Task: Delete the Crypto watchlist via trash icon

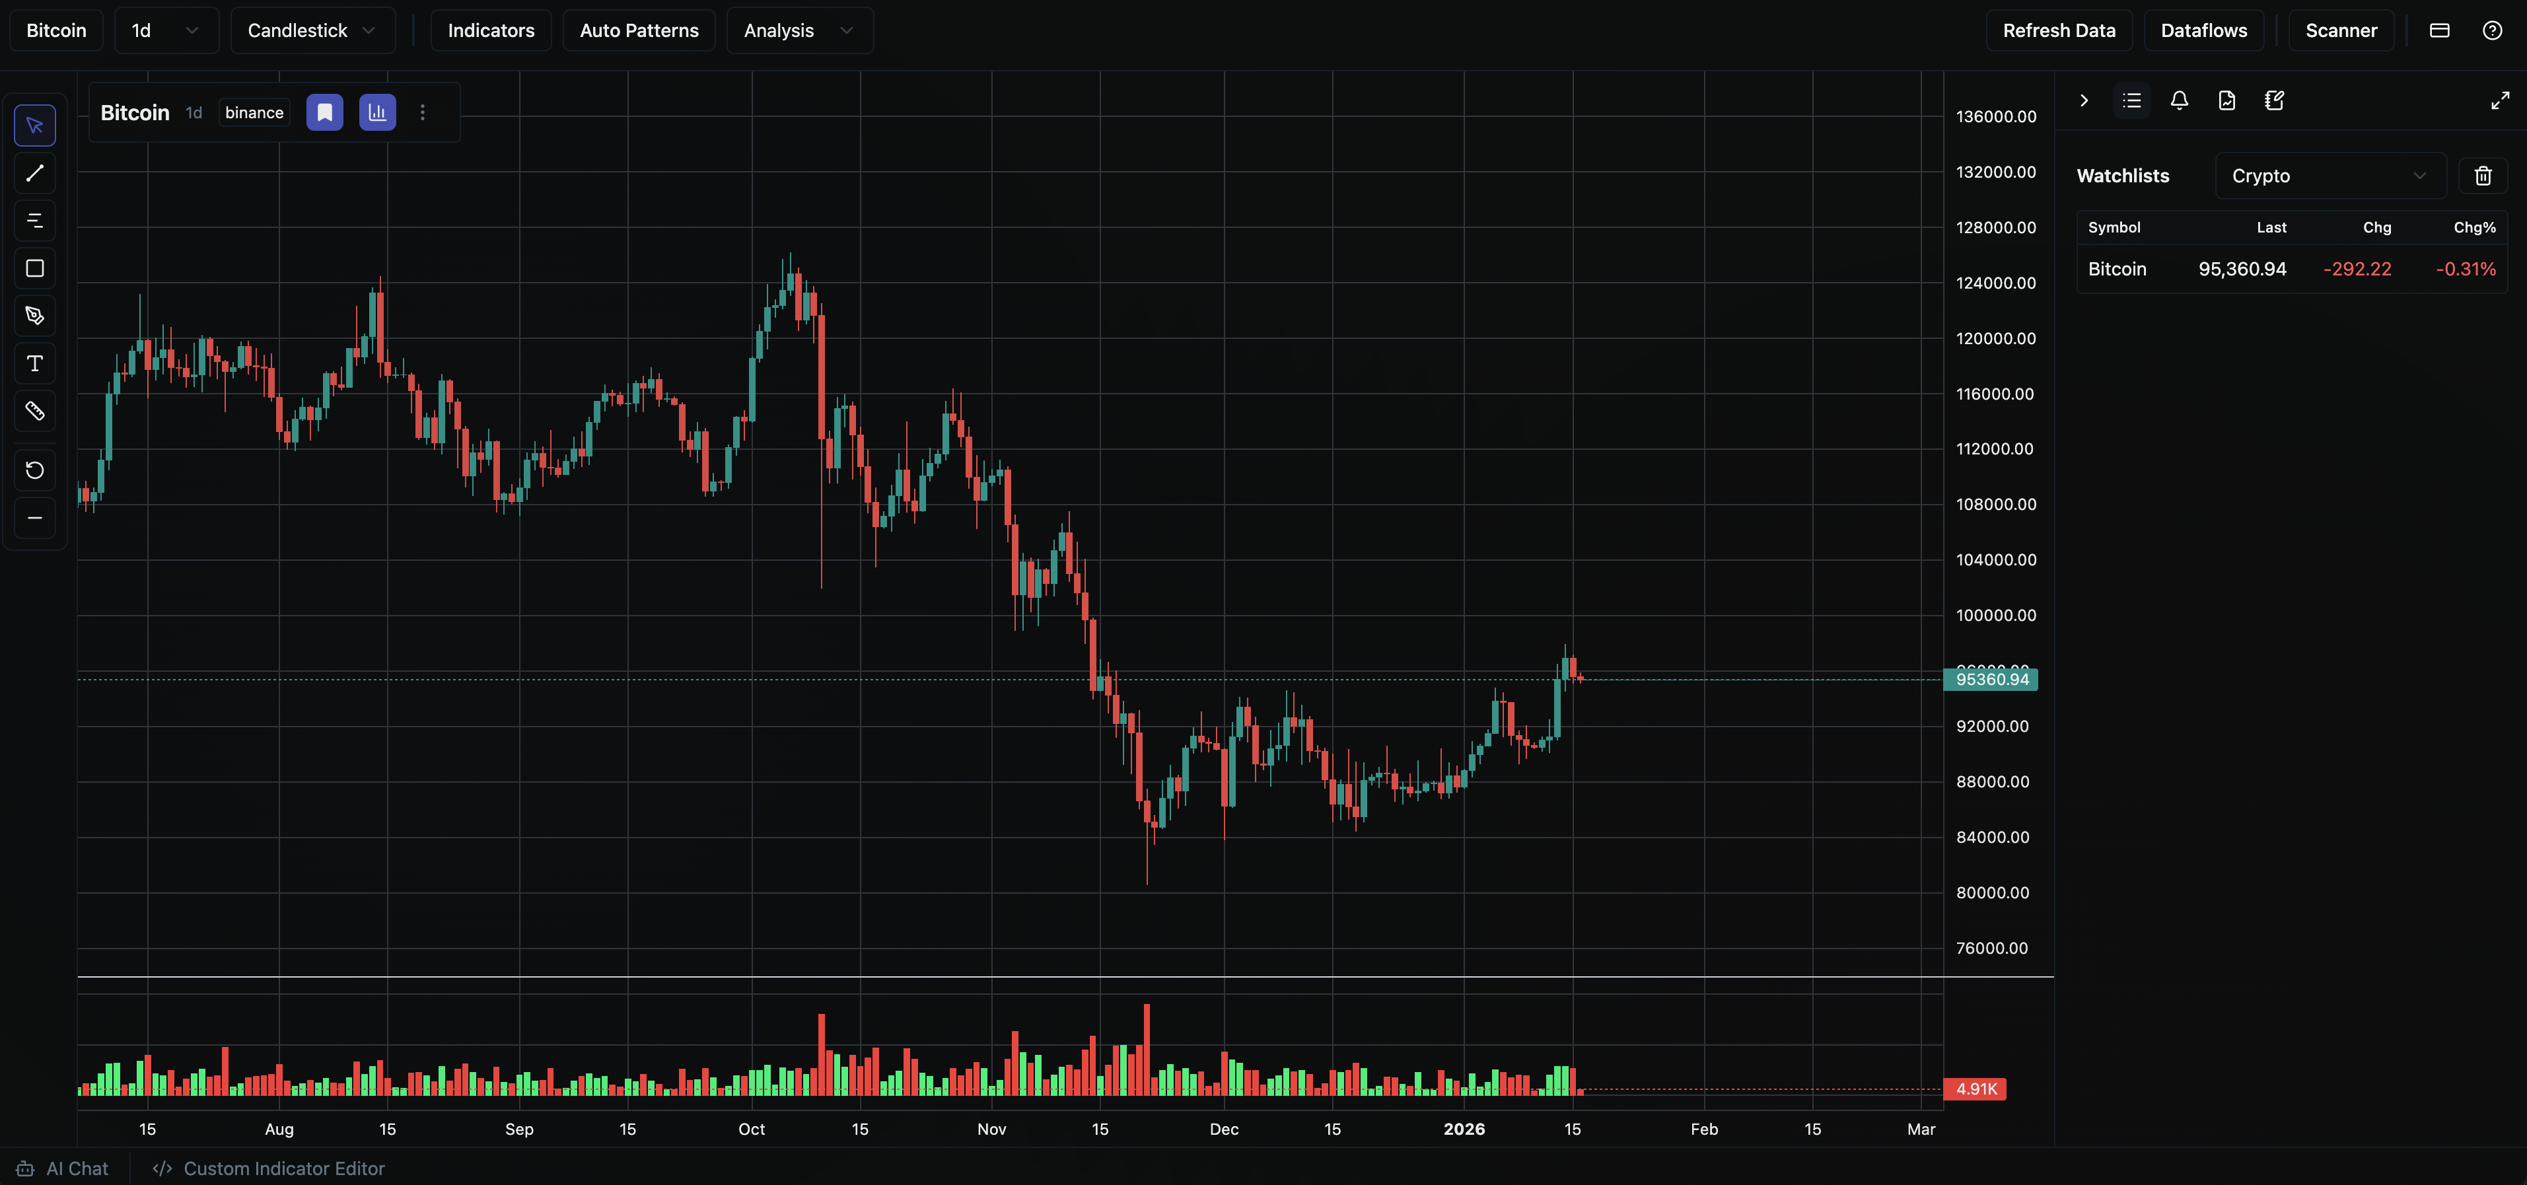Action: 2484,176
